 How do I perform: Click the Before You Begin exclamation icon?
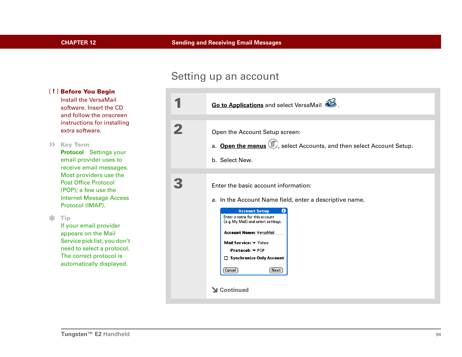(x=53, y=91)
